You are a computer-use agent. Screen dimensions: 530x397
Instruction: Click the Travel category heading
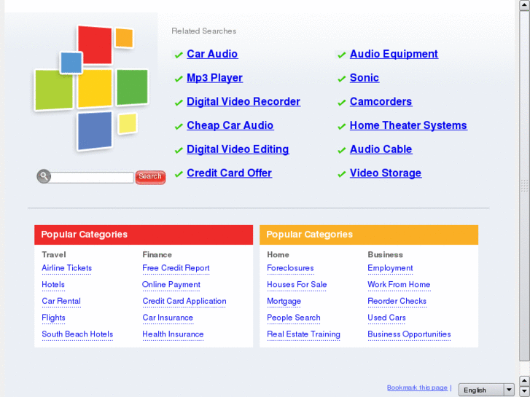[x=54, y=255]
